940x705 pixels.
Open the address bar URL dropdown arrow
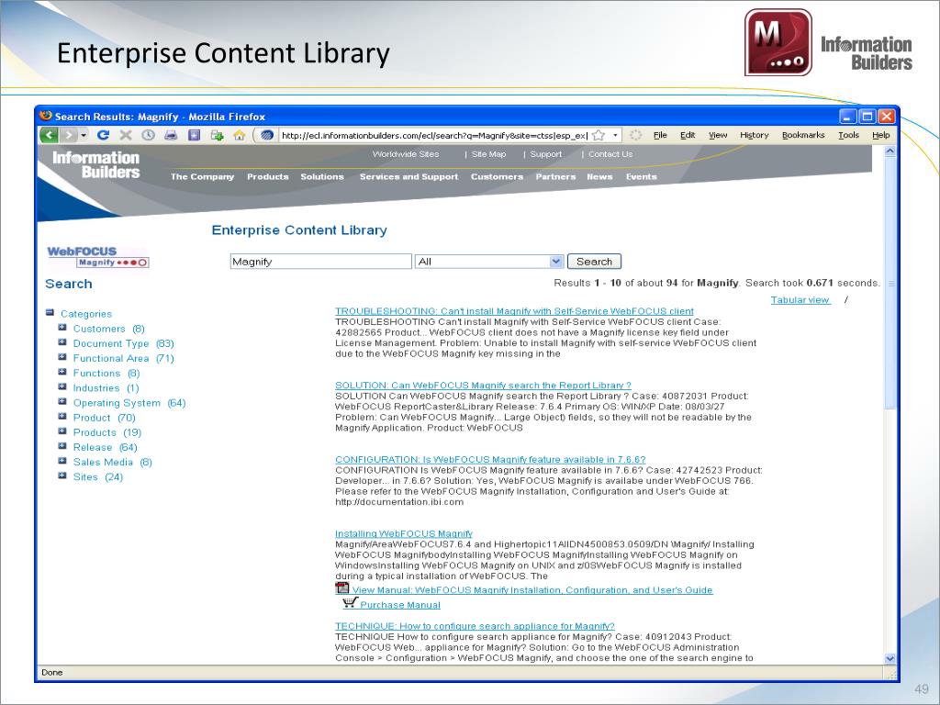tap(615, 136)
